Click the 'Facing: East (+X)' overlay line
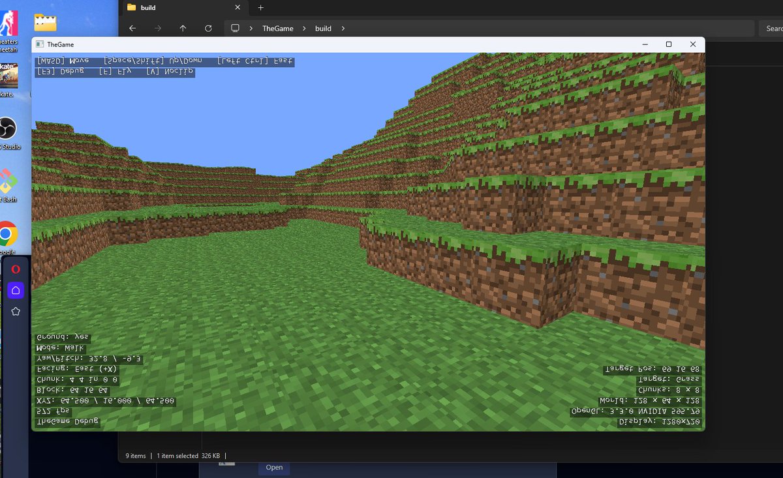 click(x=77, y=369)
